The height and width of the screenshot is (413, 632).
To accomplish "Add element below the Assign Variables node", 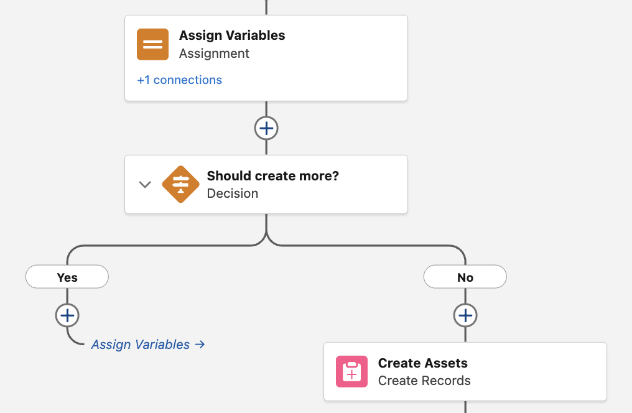I will click(266, 129).
